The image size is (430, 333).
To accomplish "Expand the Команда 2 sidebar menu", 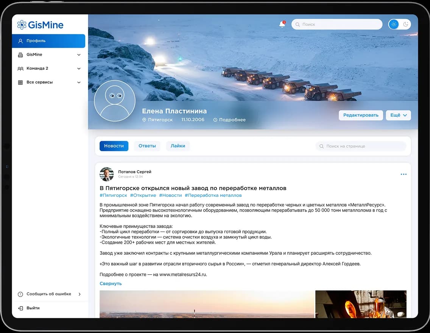I will click(79, 68).
